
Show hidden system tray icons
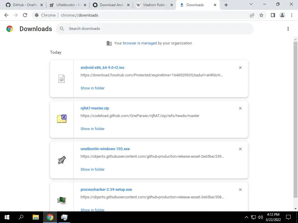(246, 217)
